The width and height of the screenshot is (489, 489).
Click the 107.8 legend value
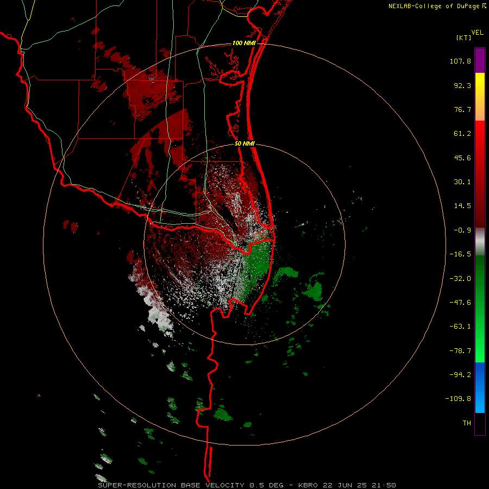(460, 61)
